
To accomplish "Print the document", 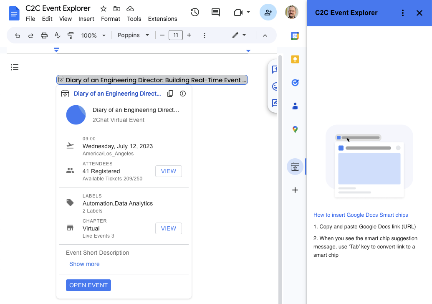I will (x=44, y=35).
